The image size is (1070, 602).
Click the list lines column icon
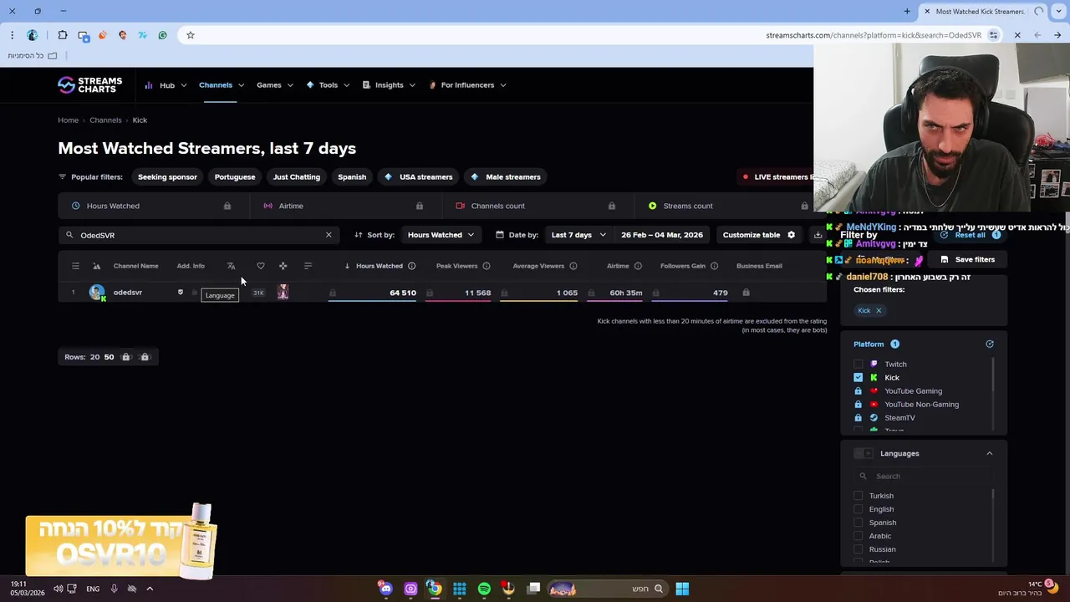click(308, 266)
